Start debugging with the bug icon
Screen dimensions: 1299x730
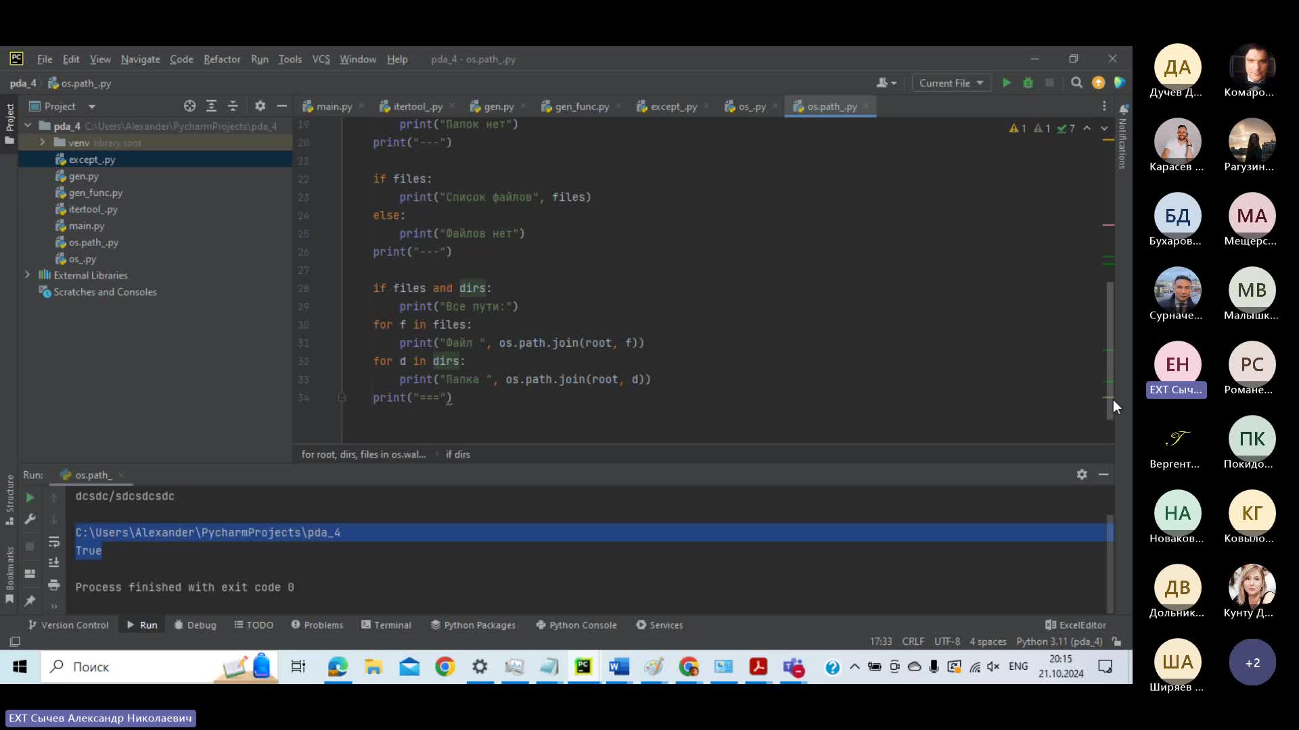(x=1028, y=82)
